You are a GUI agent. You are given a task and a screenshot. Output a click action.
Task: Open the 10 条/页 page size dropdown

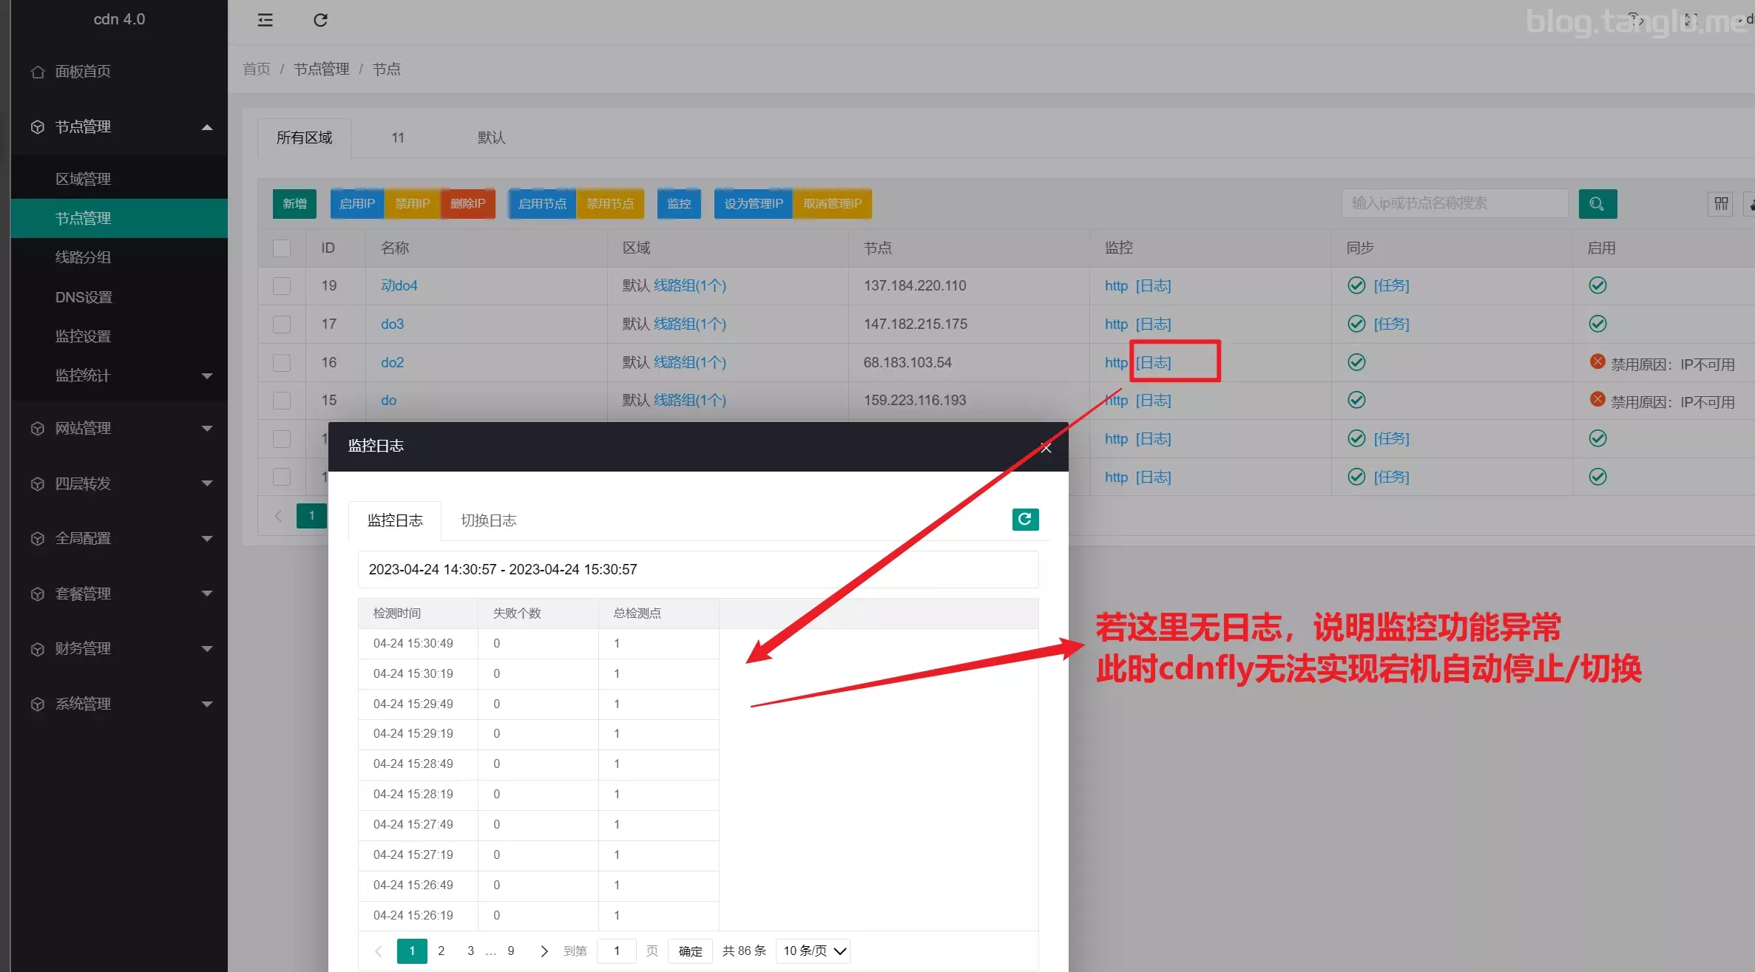813,951
